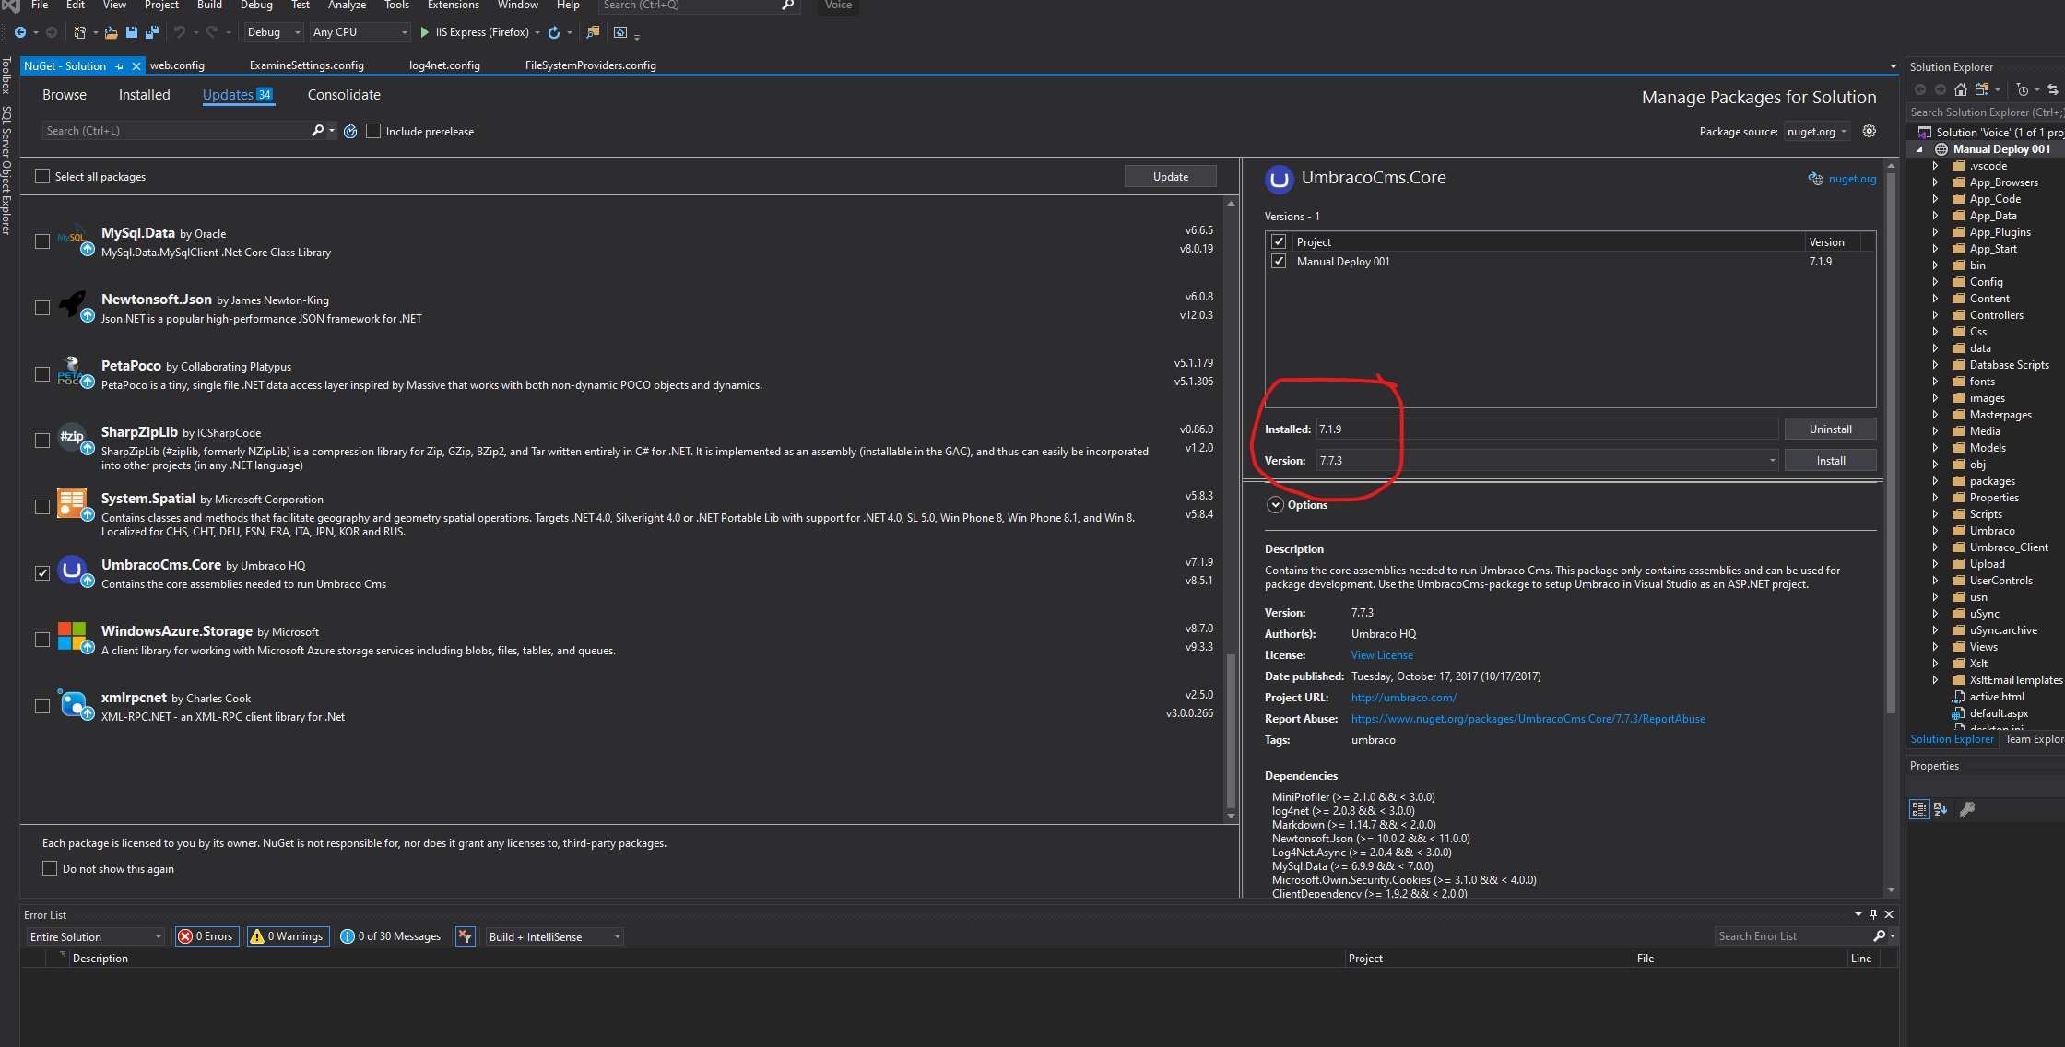Click the Save All toolbar icon

[152, 32]
